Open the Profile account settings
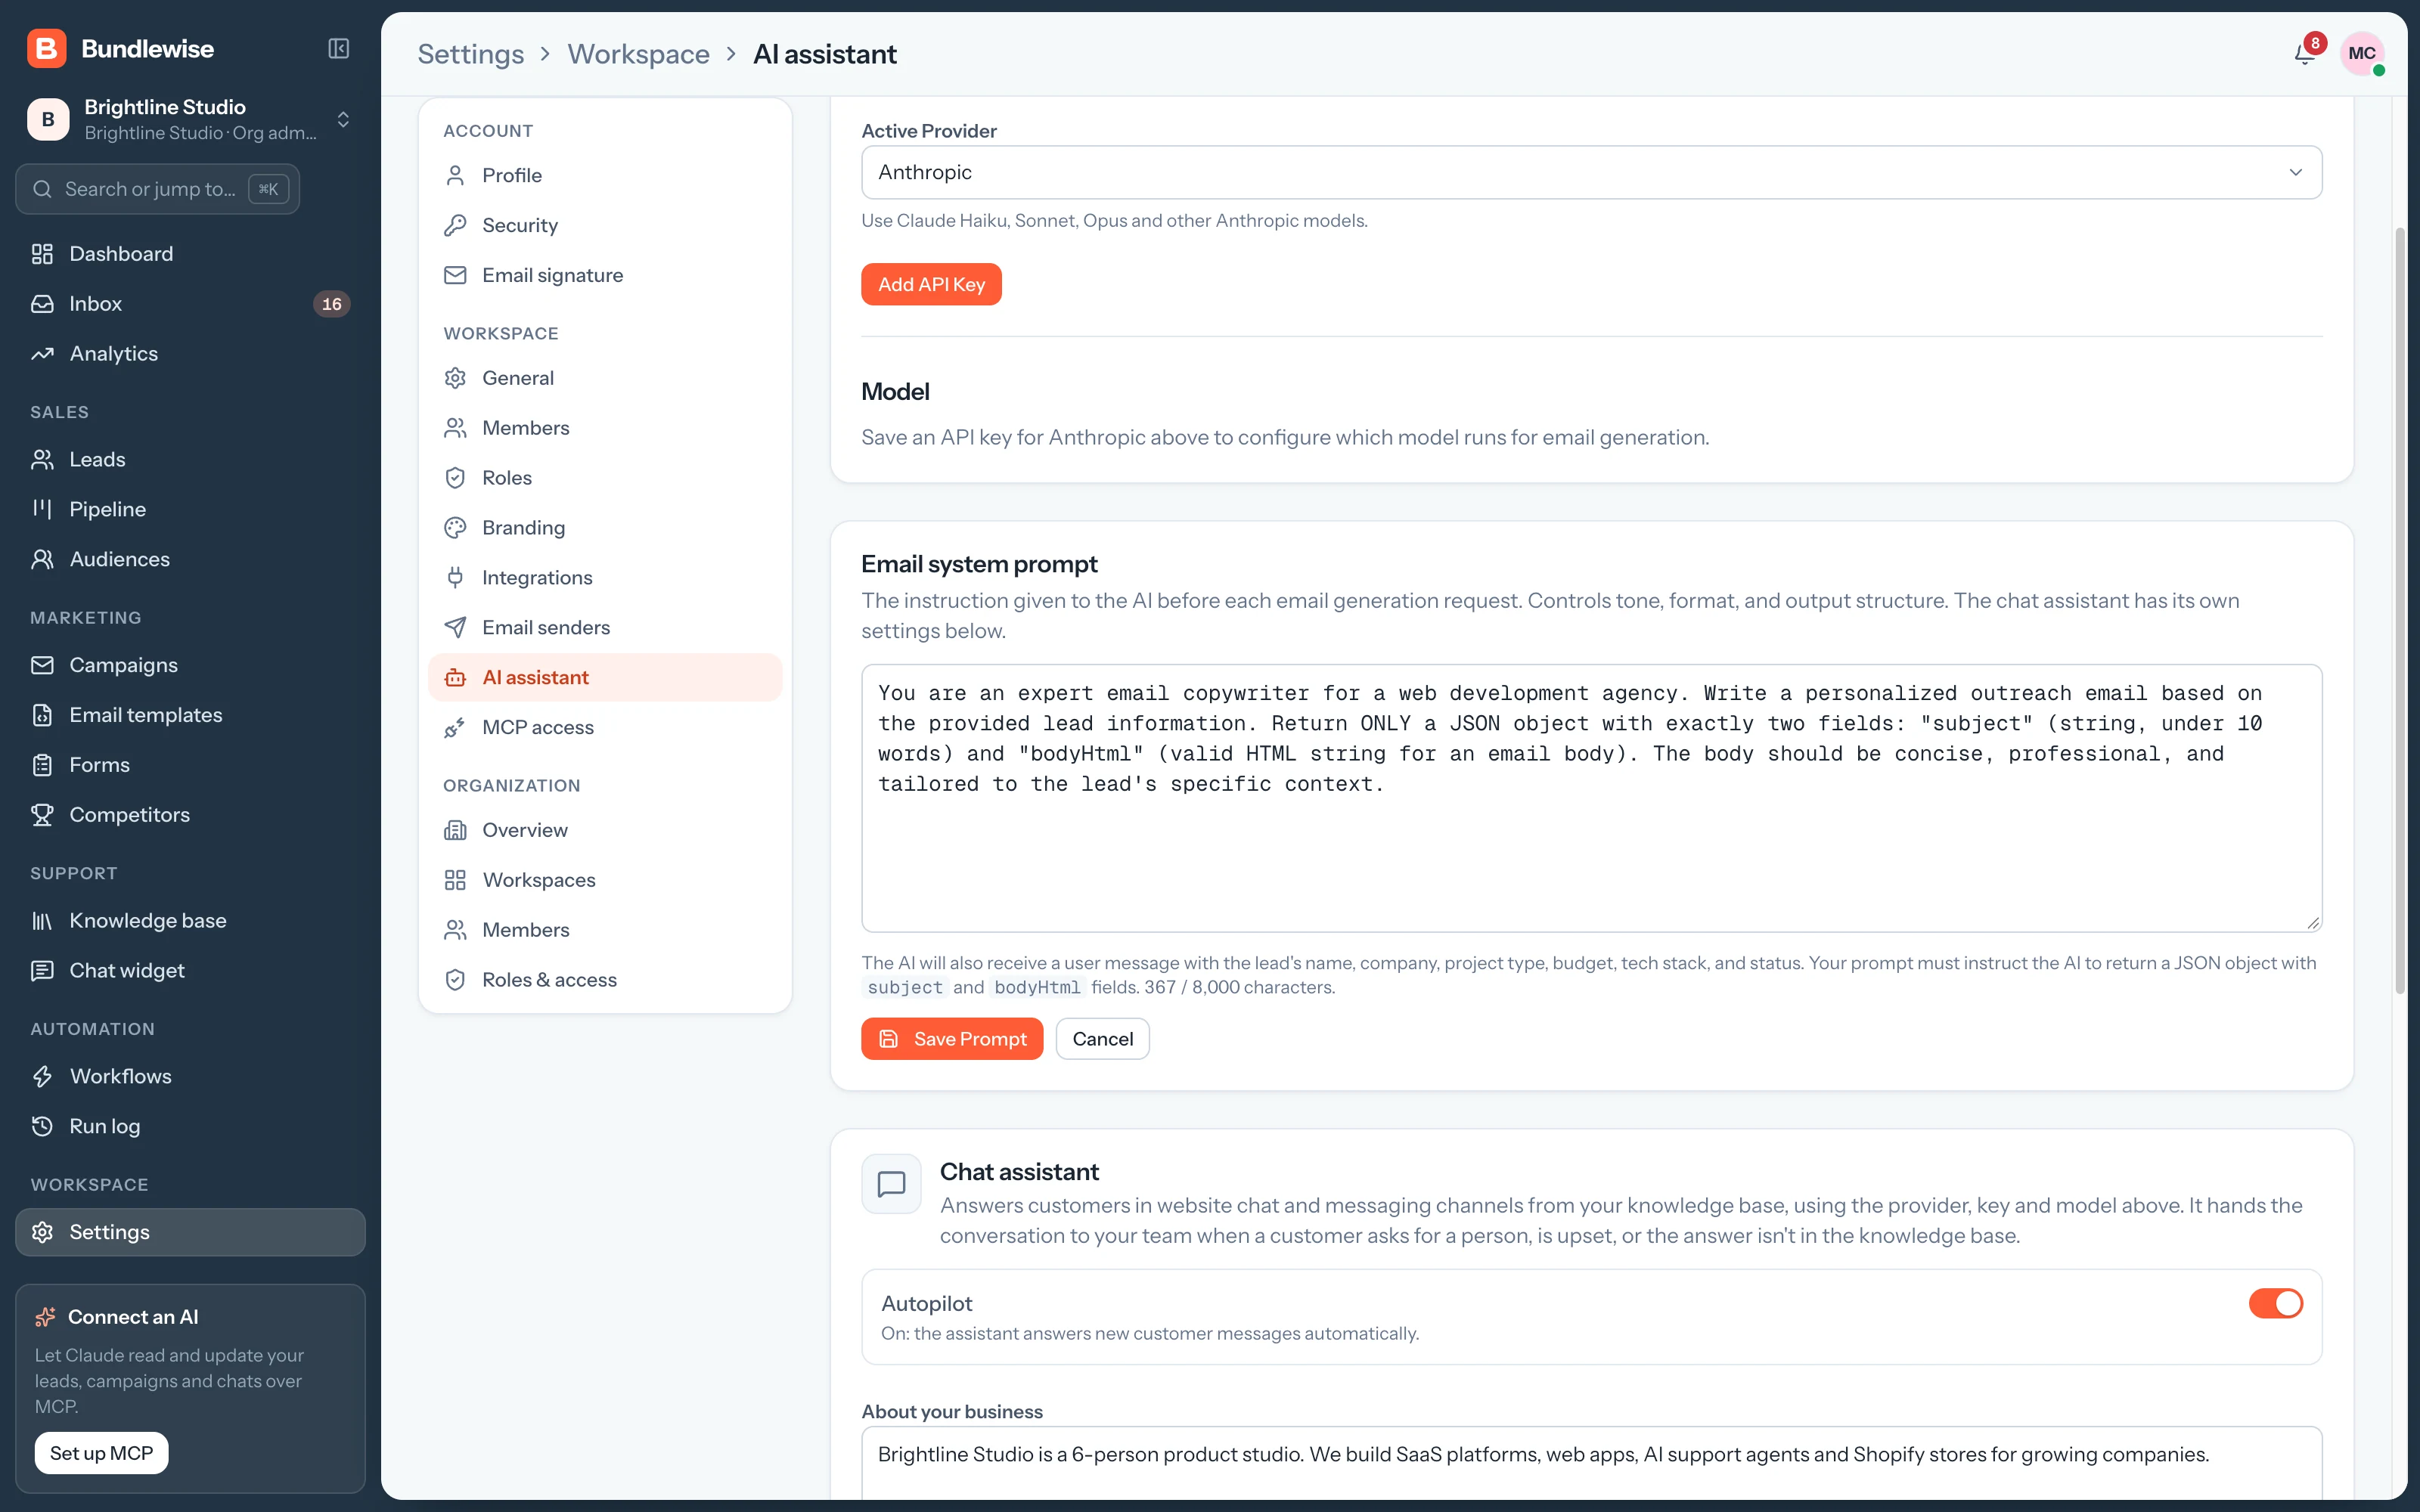2420x1512 pixels. point(605,175)
